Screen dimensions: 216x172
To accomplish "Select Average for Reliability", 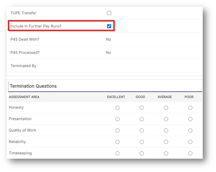I will [166, 142].
